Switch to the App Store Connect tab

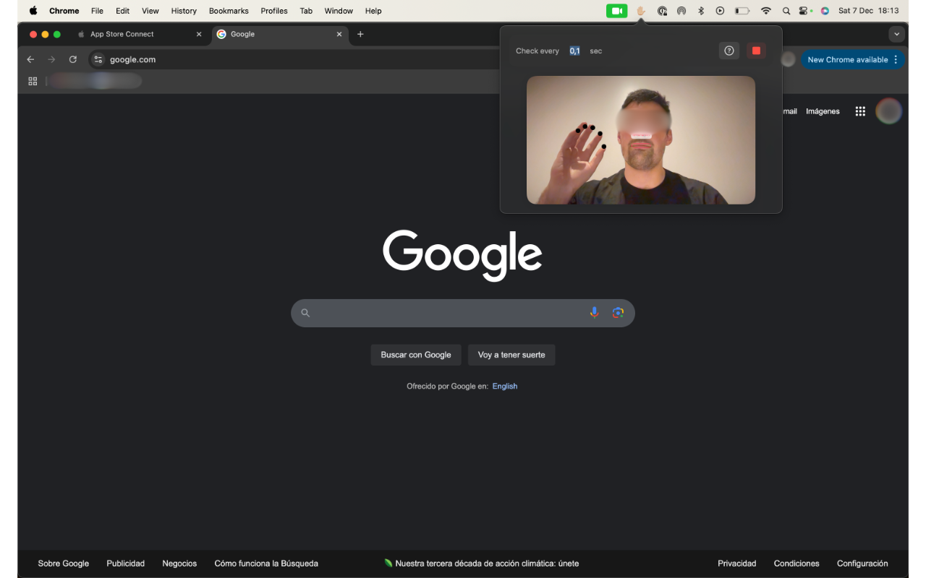tap(139, 34)
